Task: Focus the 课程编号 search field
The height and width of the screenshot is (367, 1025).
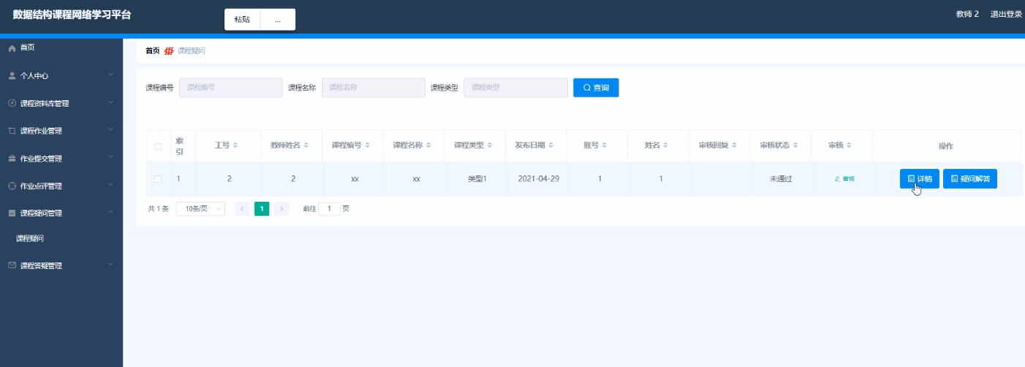Action: click(x=231, y=88)
